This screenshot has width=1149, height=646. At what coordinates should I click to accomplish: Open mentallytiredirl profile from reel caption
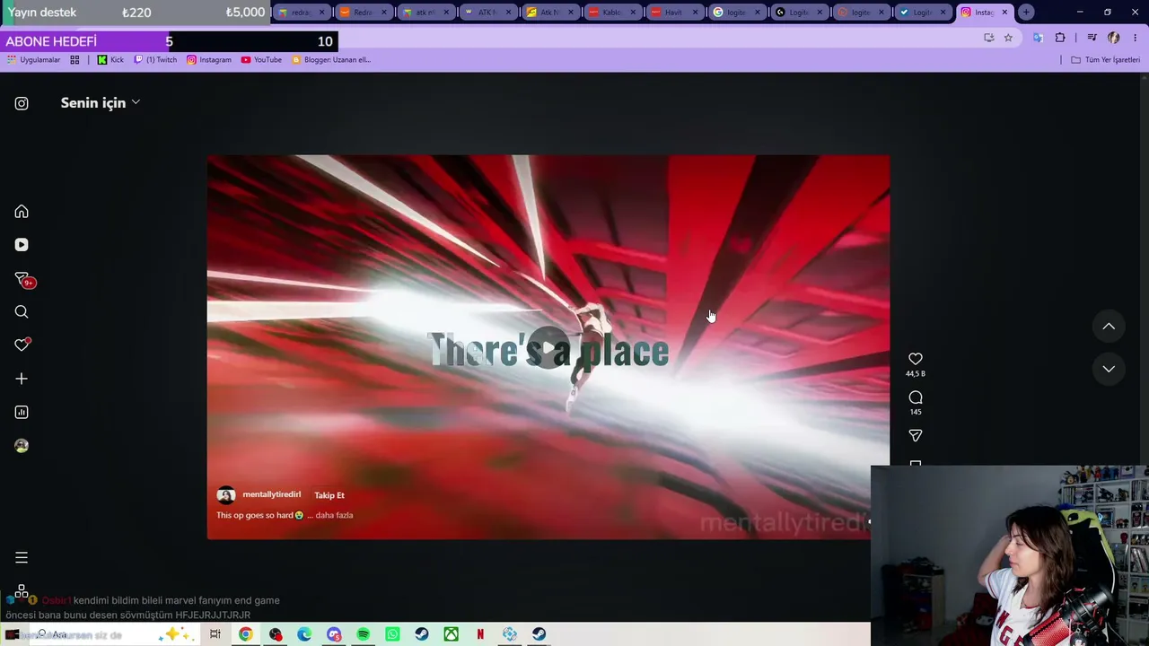[271, 494]
